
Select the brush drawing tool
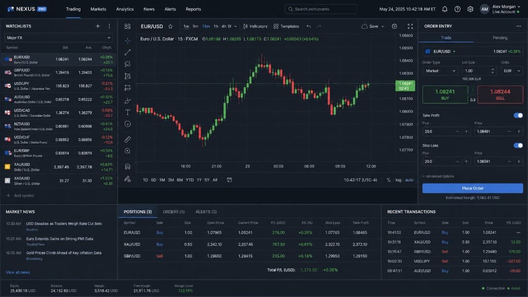[128, 101]
